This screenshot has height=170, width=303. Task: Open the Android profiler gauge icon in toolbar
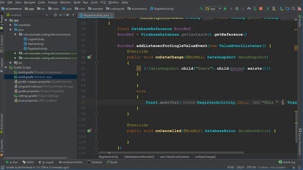[249, 8]
